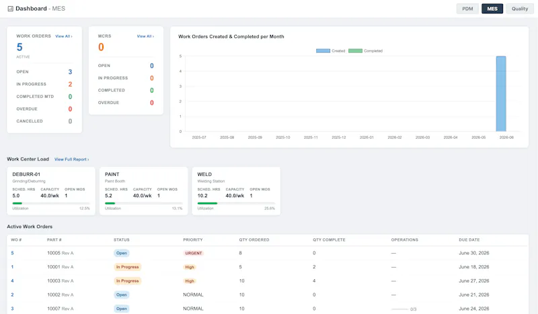Toggle the Completed legend swatch in chart

355,51
